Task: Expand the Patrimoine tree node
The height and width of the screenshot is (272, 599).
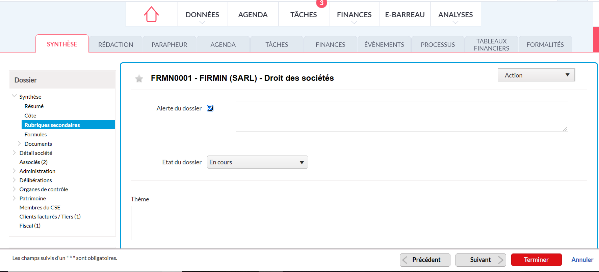Action: point(14,198)
